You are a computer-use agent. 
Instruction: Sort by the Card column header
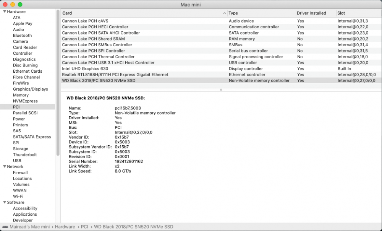click(x=144, y=13)
